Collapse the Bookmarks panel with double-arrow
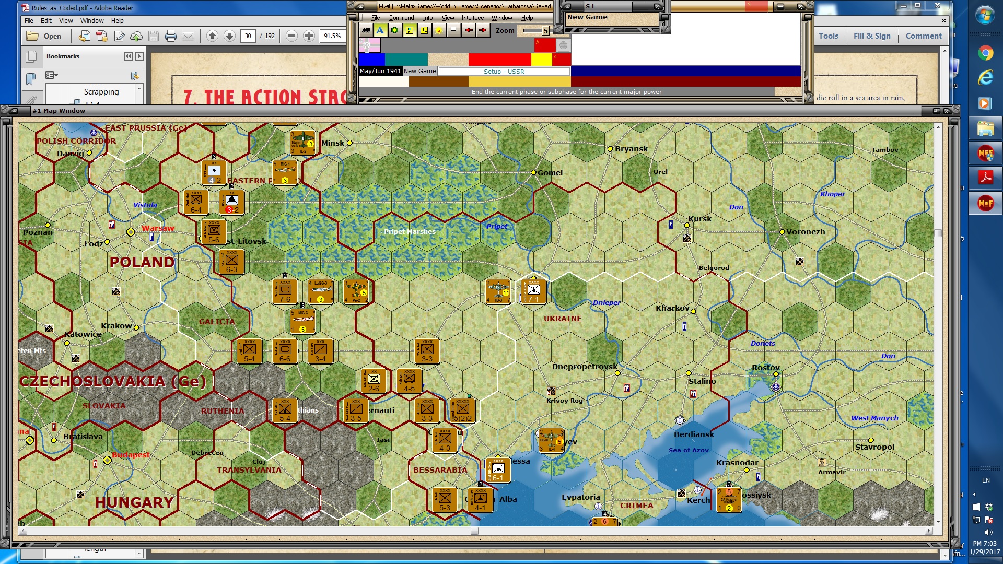Image resolution: width=1003 pixels, height=564 pixels. pos(129,56)
